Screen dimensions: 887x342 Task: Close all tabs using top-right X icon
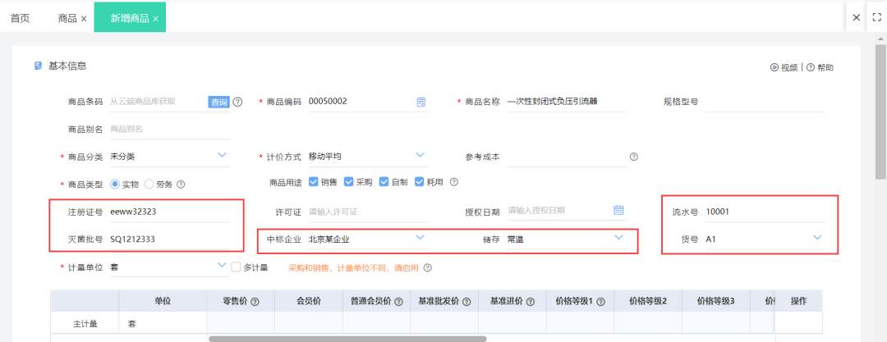pyautogui.click(x=857, y=17)
